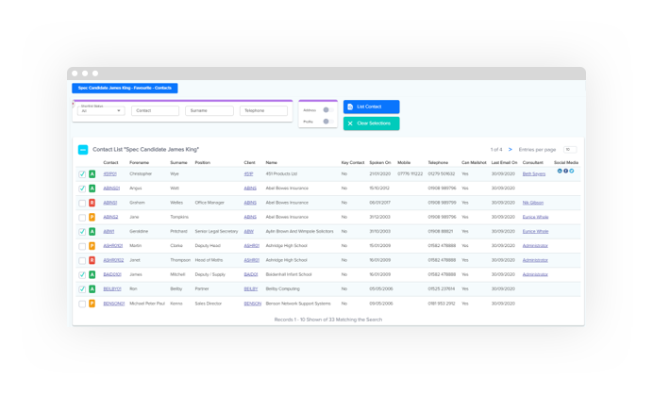Click the LinkedIn icon for Christopher Wye
Image resolution: width=653 pixels, height=394 pixels.
click(560, 172)
